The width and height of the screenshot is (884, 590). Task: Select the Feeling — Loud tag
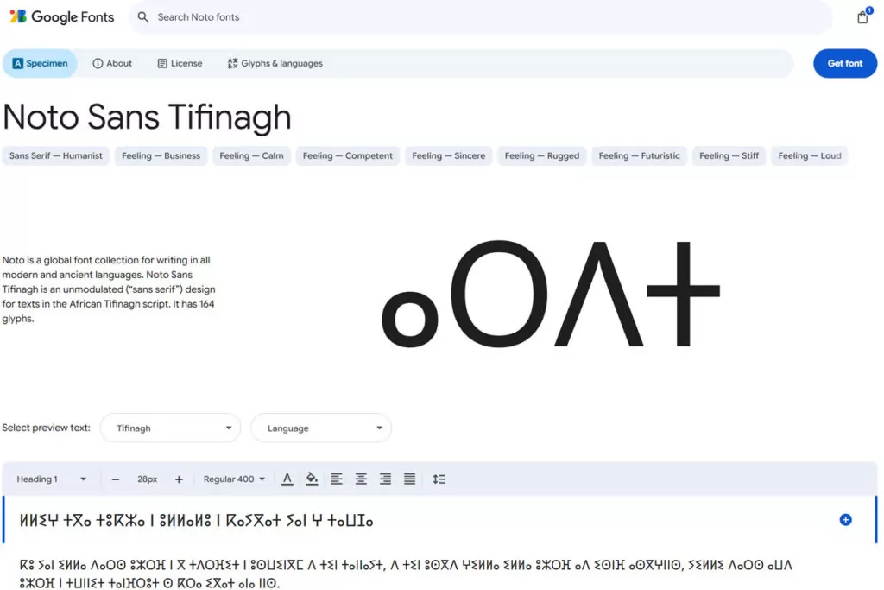[x=809, y=155]
